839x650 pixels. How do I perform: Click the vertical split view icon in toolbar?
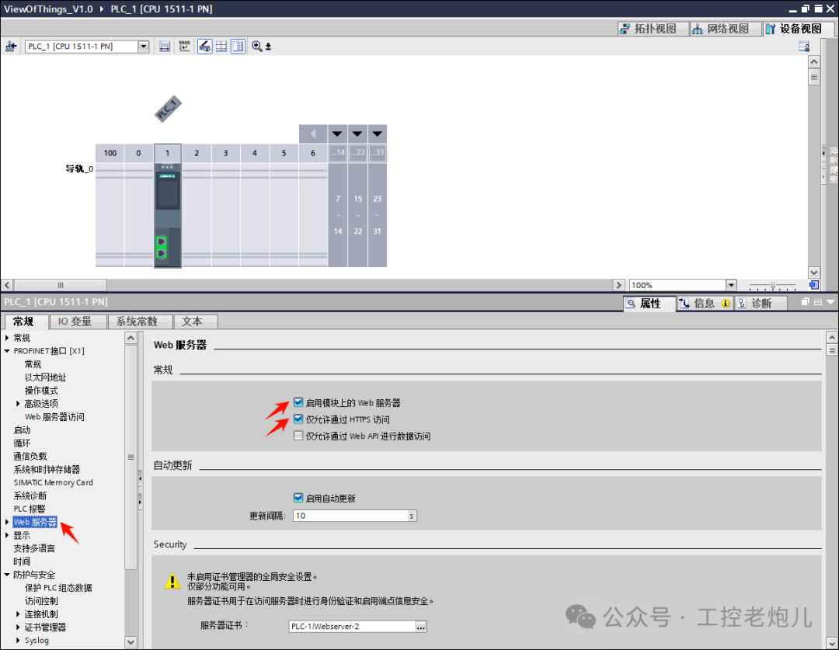coord(238,46)
